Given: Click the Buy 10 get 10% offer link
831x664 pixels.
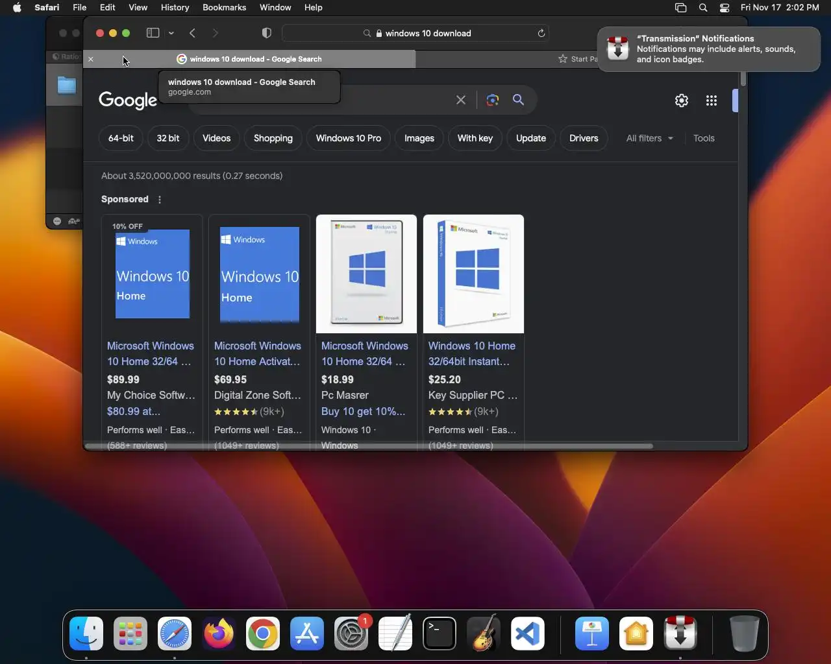Looking at the screenshot, I should (363, 411).
